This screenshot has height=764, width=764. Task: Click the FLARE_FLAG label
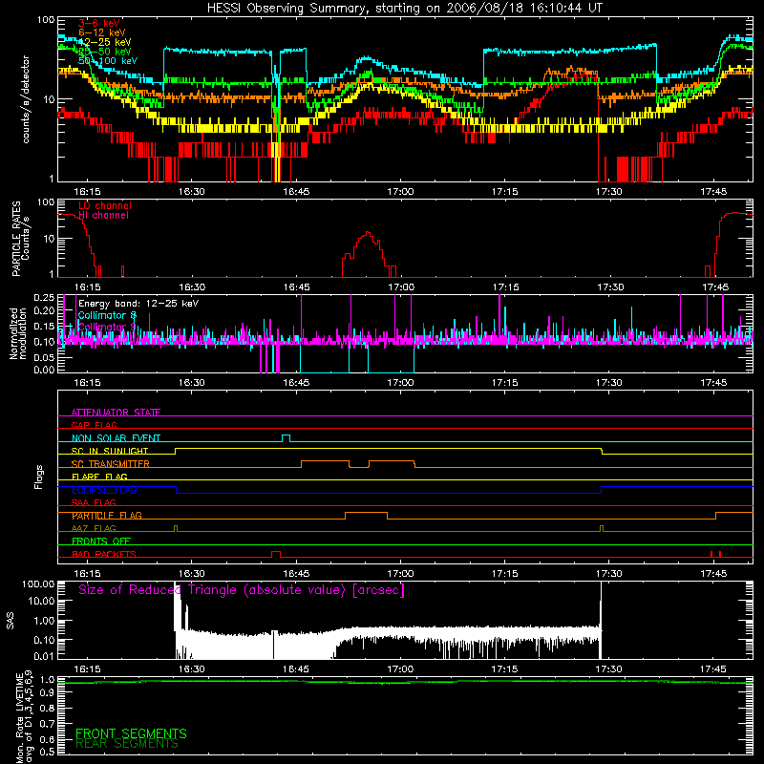(99, 477)
